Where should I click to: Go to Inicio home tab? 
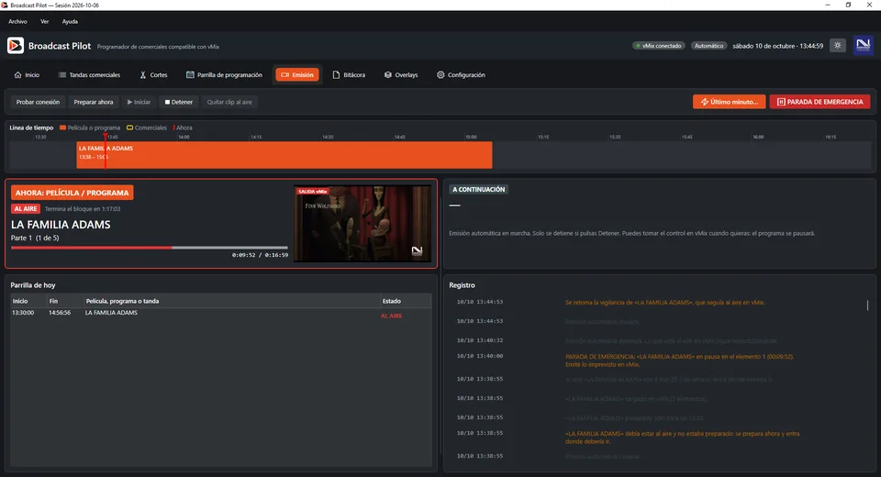[27, 74]
